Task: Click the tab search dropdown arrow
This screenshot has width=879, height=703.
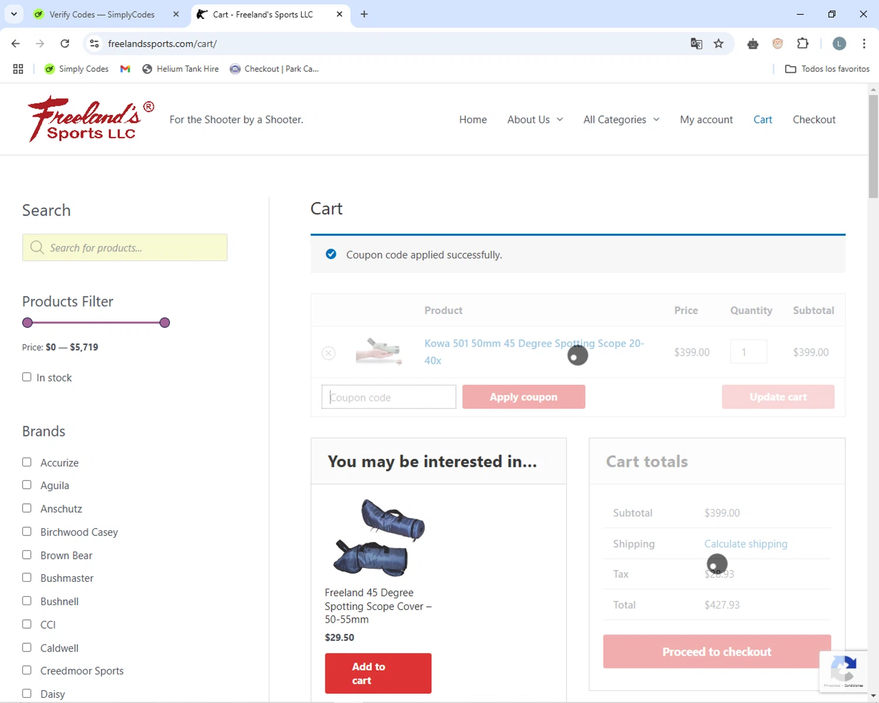Action: (x=14, y=14)
